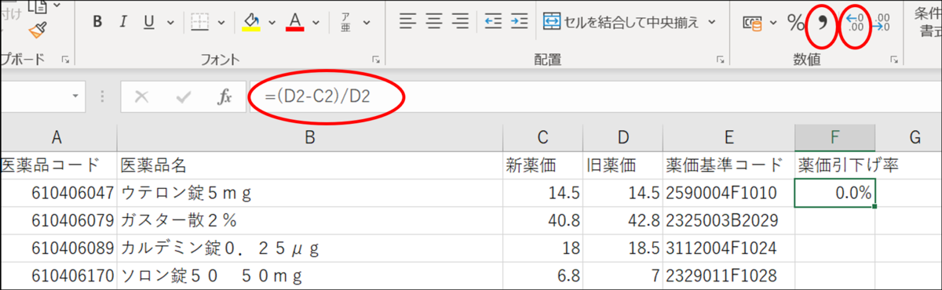Select header cell 新薬価
This screenshot has height=290, width=942.
click(x=543, y=165)
